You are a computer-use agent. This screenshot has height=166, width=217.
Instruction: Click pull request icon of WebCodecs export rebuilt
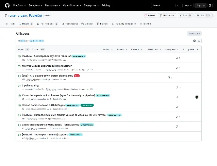point(19,66)
